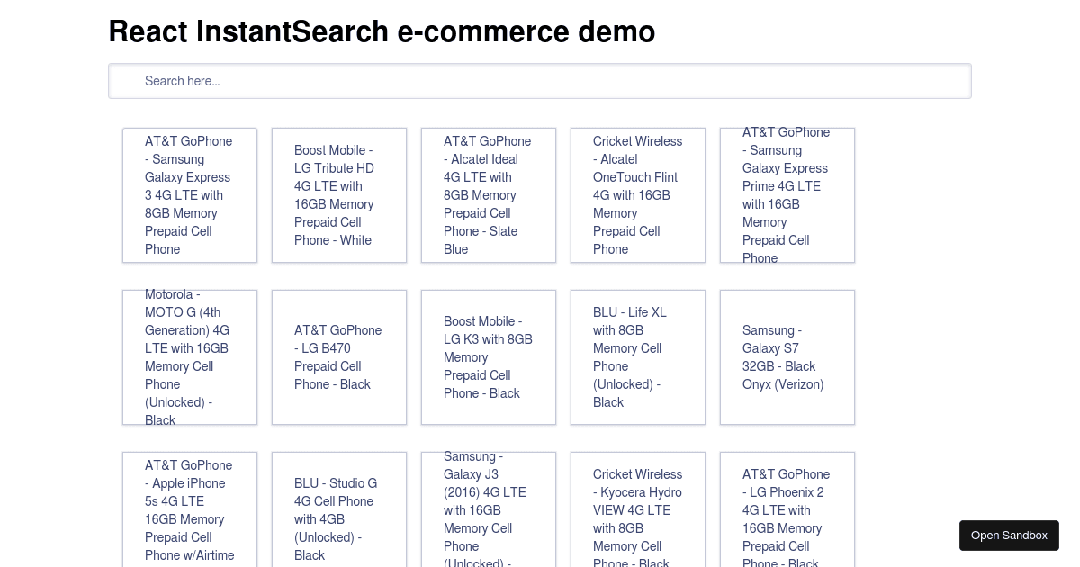Screen dimensions: 1080x567
Task: Select the Boost Mobile LG Tribute HD card
Action: pos(339,195)
